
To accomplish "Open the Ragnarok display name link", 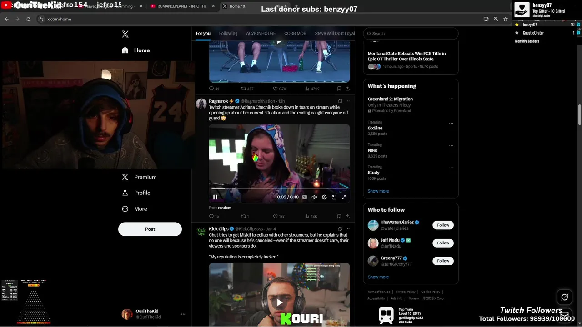I will tap(218, 101).
